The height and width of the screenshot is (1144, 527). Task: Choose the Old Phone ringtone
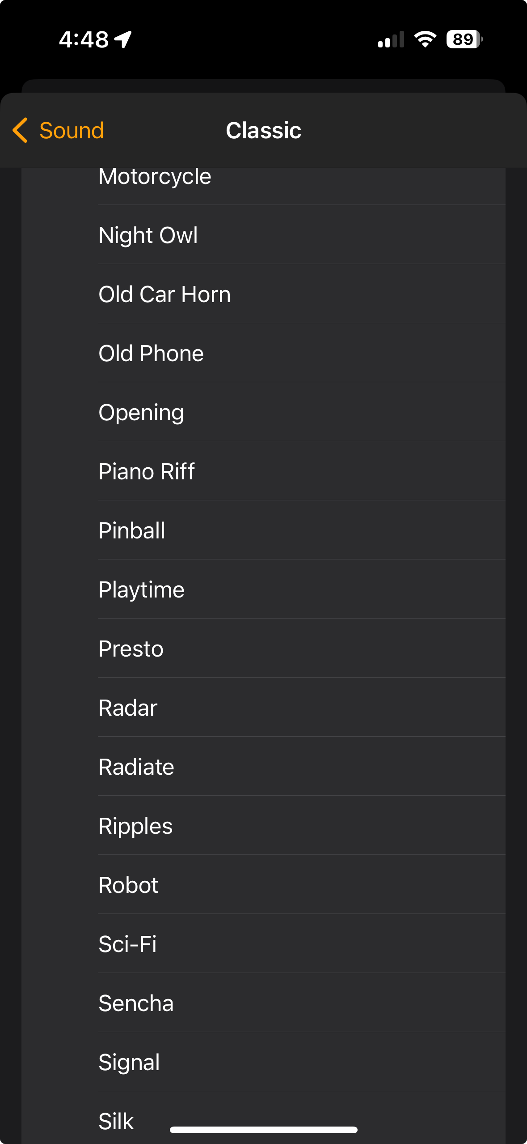[151, 353]
